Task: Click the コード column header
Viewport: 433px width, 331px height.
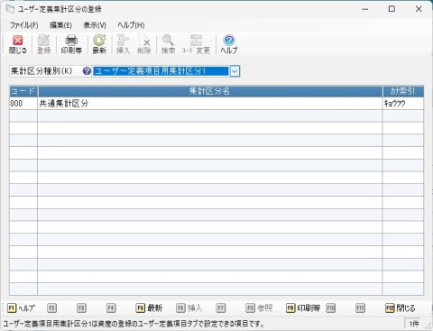Action: (x=23, y=91)
